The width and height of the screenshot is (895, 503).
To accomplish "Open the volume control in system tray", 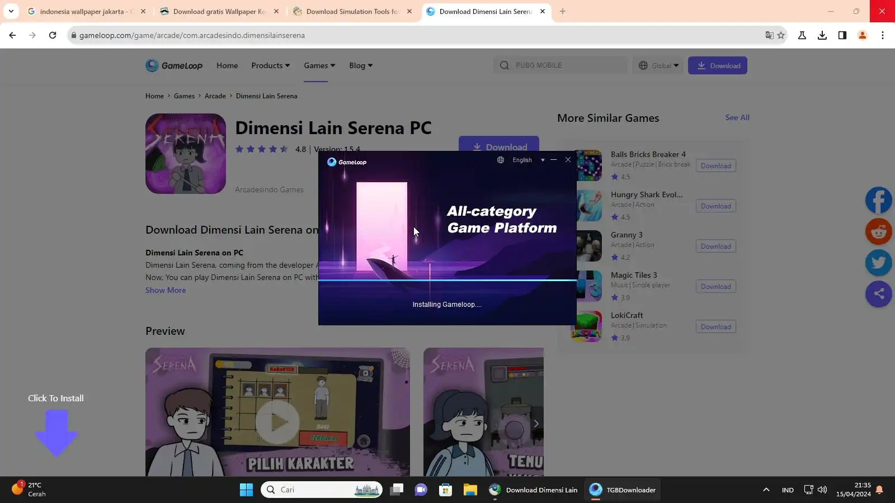I will pyautogui.click(x=822, y=490).
